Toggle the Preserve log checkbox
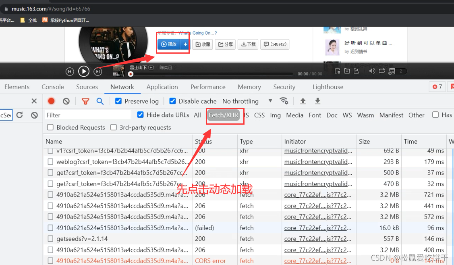 click(118, 101)
